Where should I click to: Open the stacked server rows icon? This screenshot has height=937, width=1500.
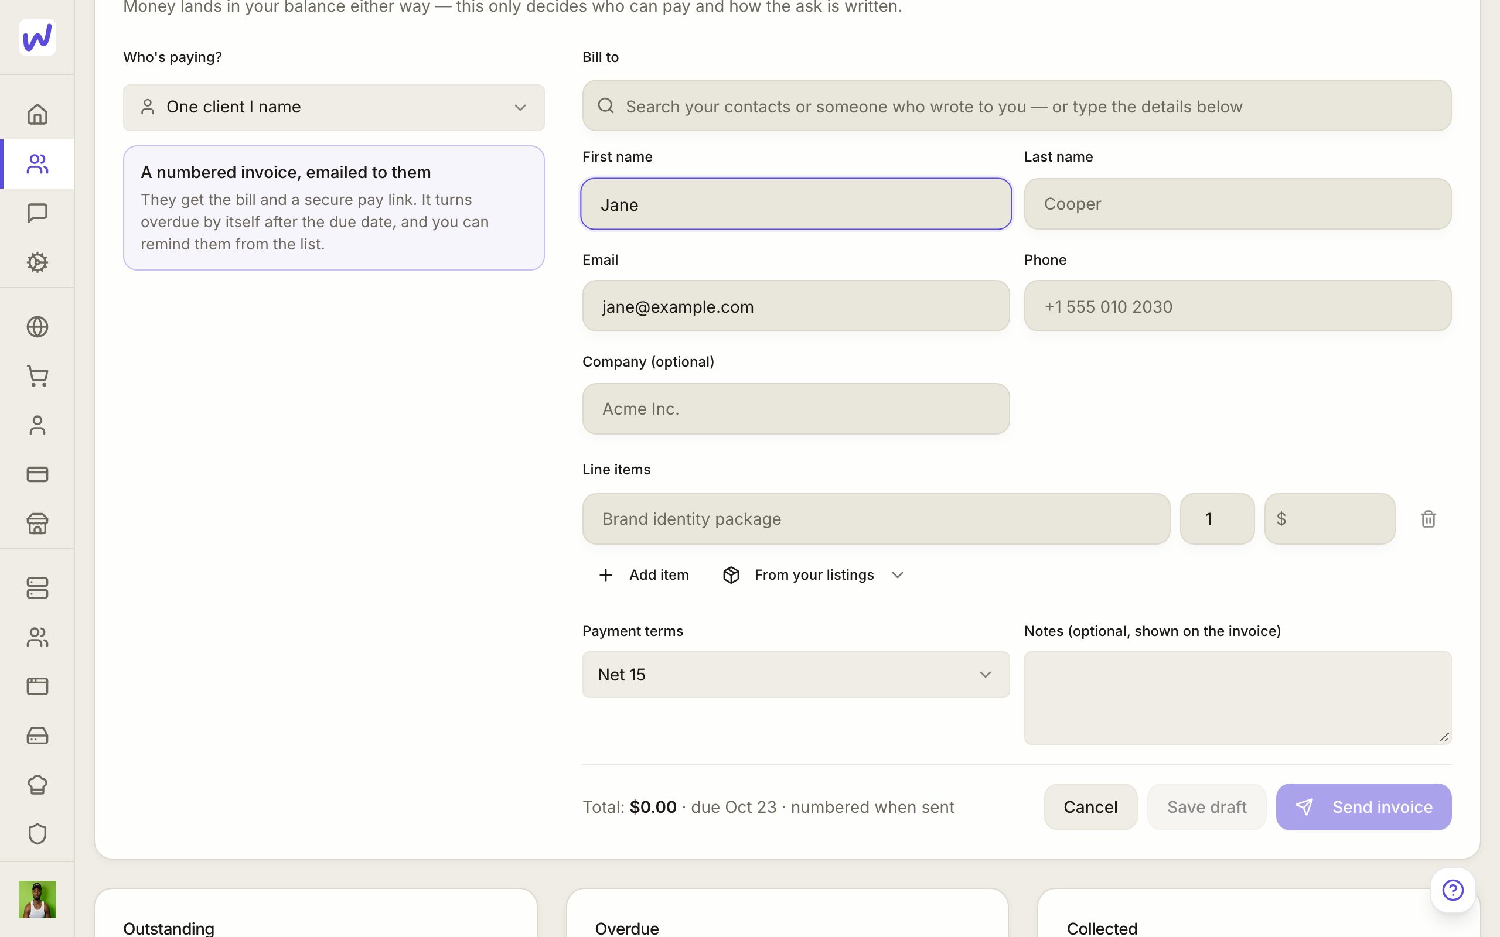click(x=37, y=588)
